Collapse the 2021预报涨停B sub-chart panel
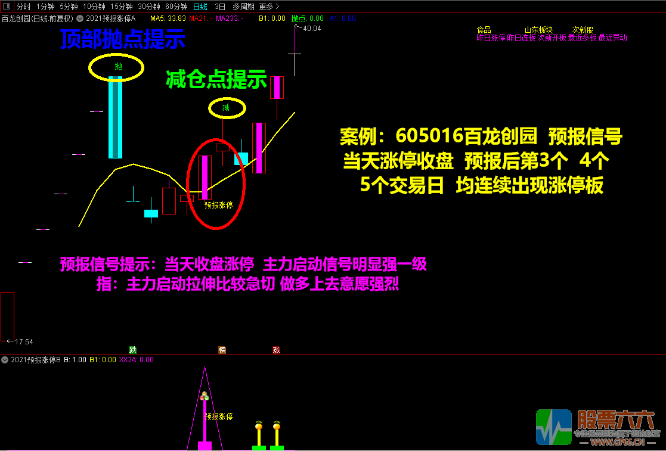The width and height of the screenshot is (666, 451). tap(5, 359)
